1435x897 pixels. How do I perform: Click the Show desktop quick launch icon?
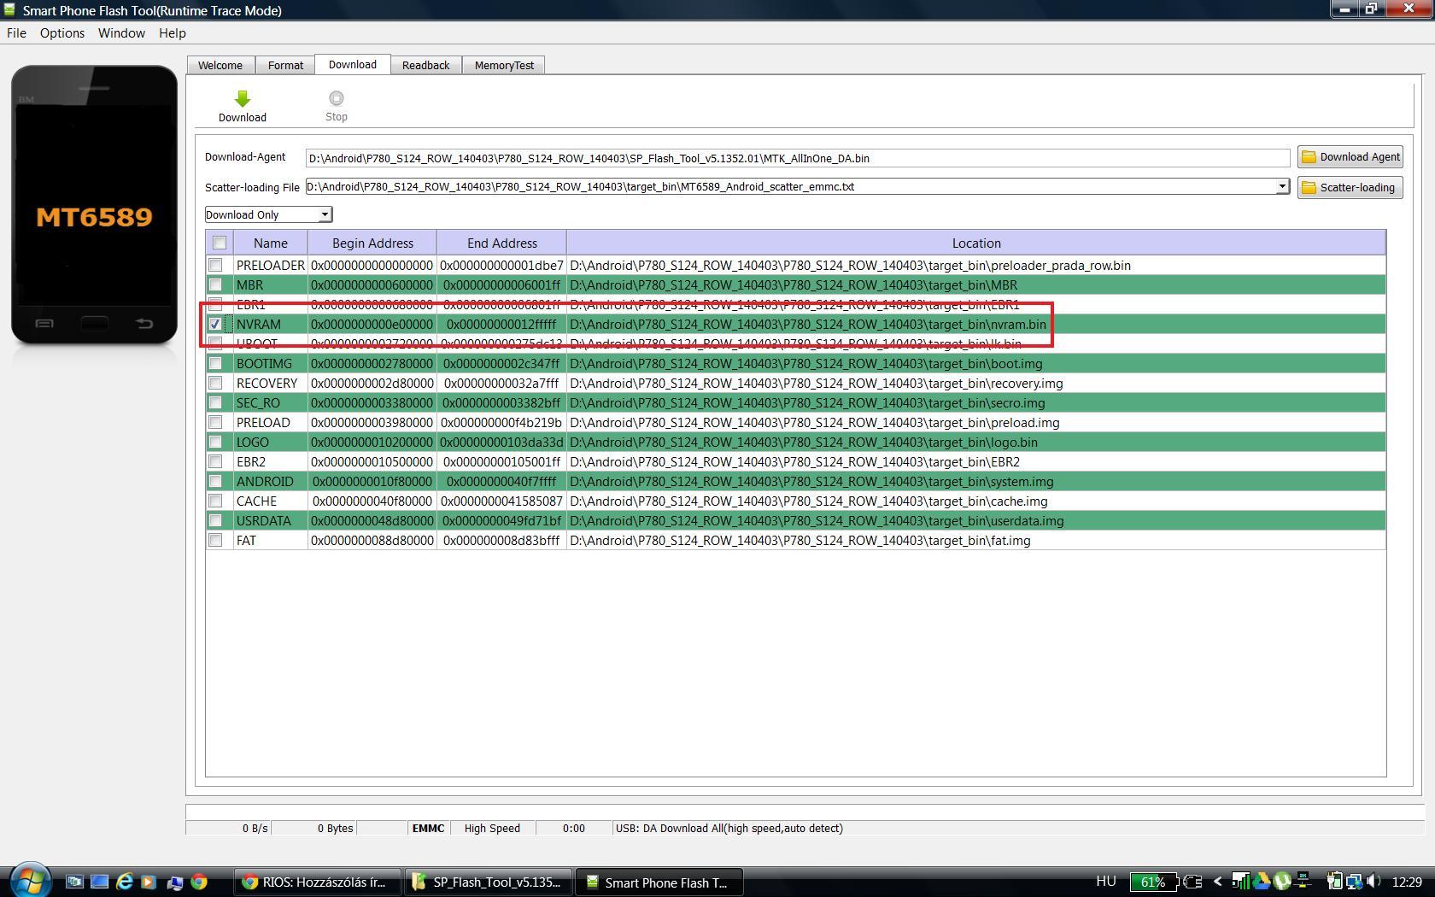coord(100,882)
